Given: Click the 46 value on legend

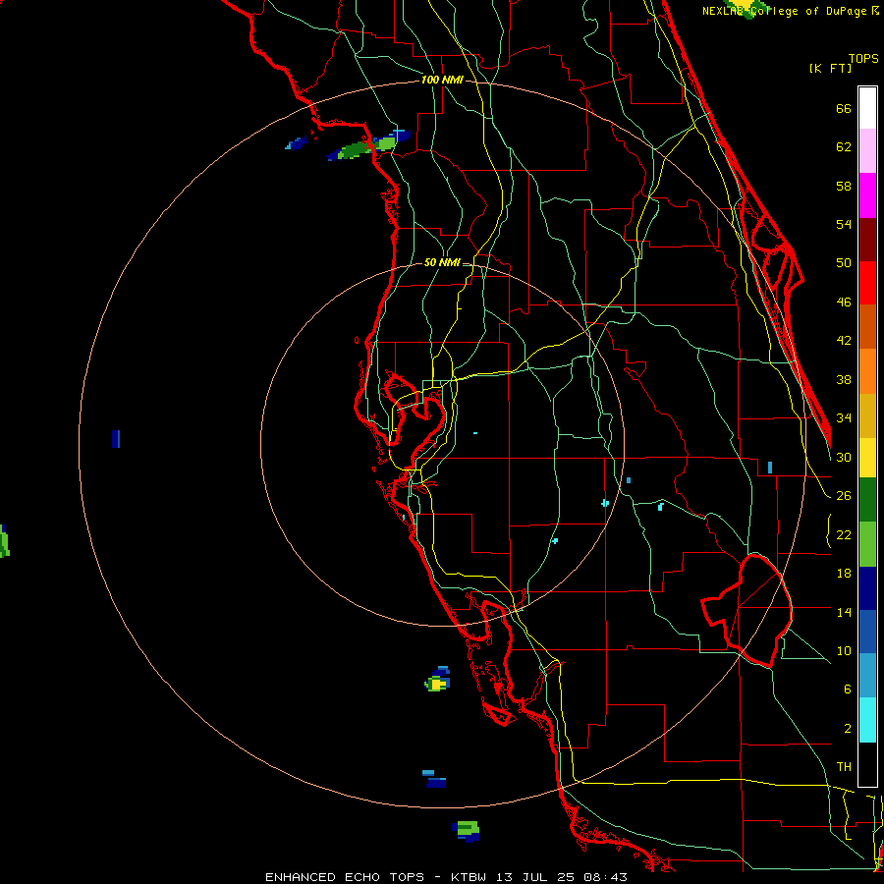Looking at the screenshot, I should [x=844, y=303].
